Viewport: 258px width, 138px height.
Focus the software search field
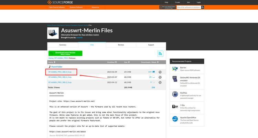(x=189, y=7)
